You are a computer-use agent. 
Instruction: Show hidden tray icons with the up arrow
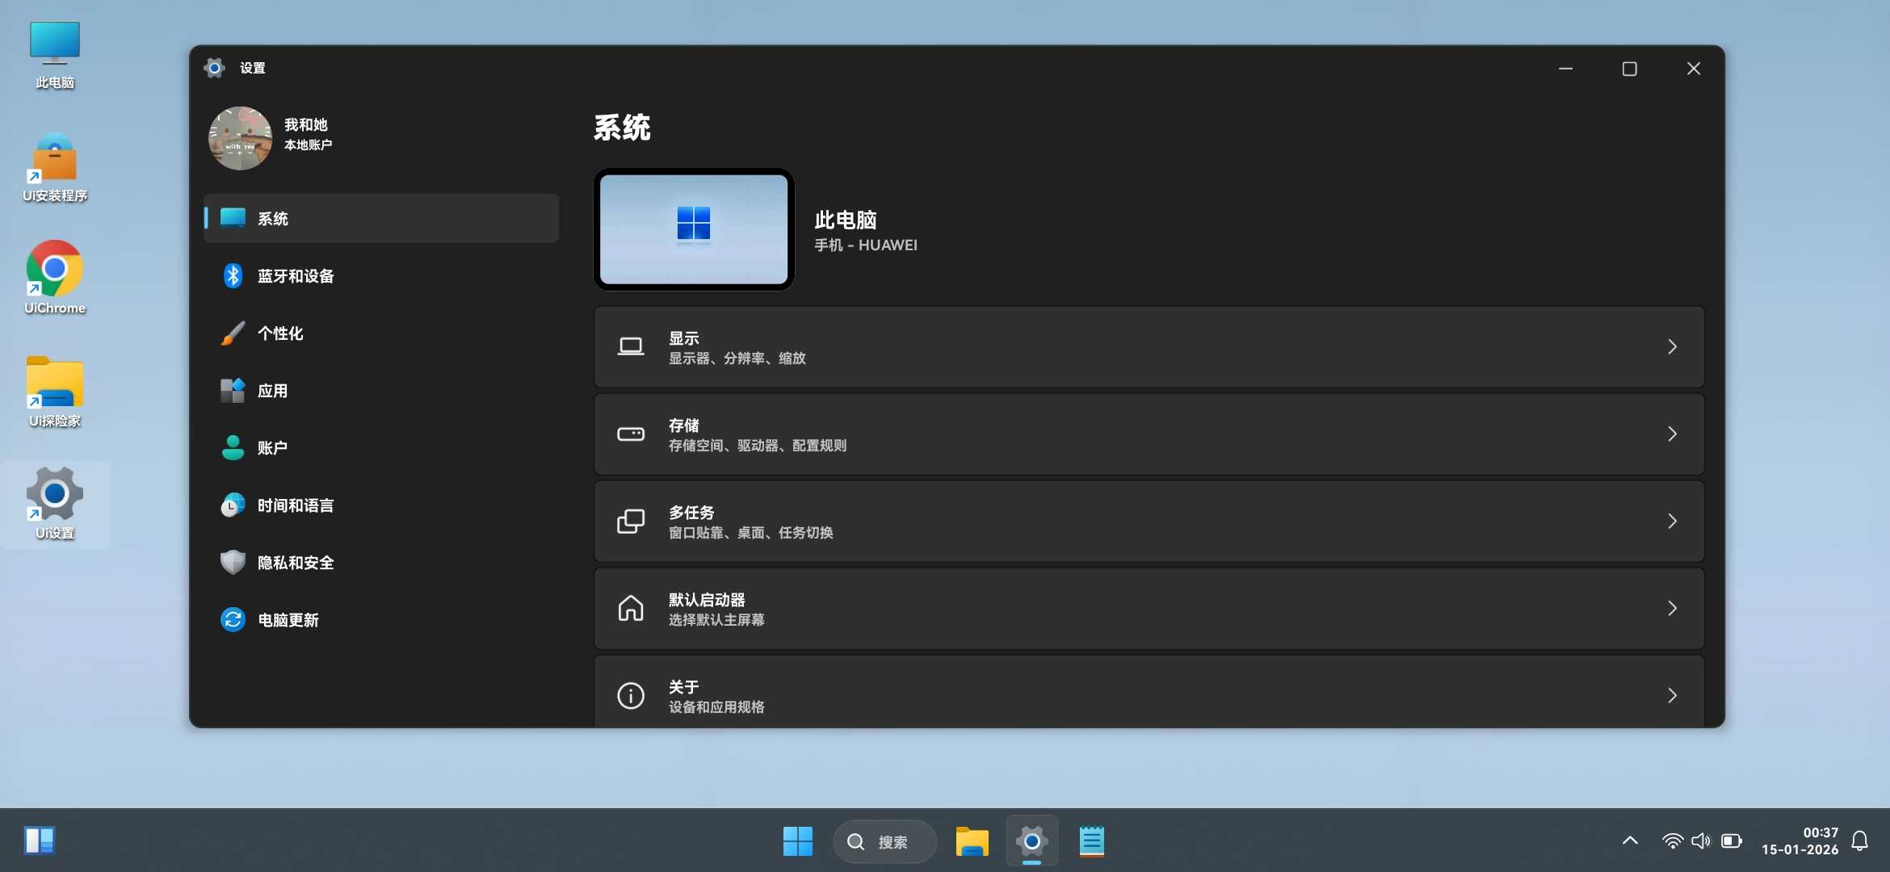coord(1630,841)
